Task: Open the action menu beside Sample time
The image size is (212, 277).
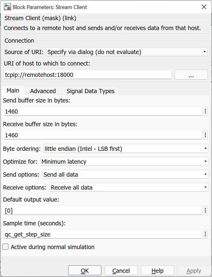Action: 205,234
